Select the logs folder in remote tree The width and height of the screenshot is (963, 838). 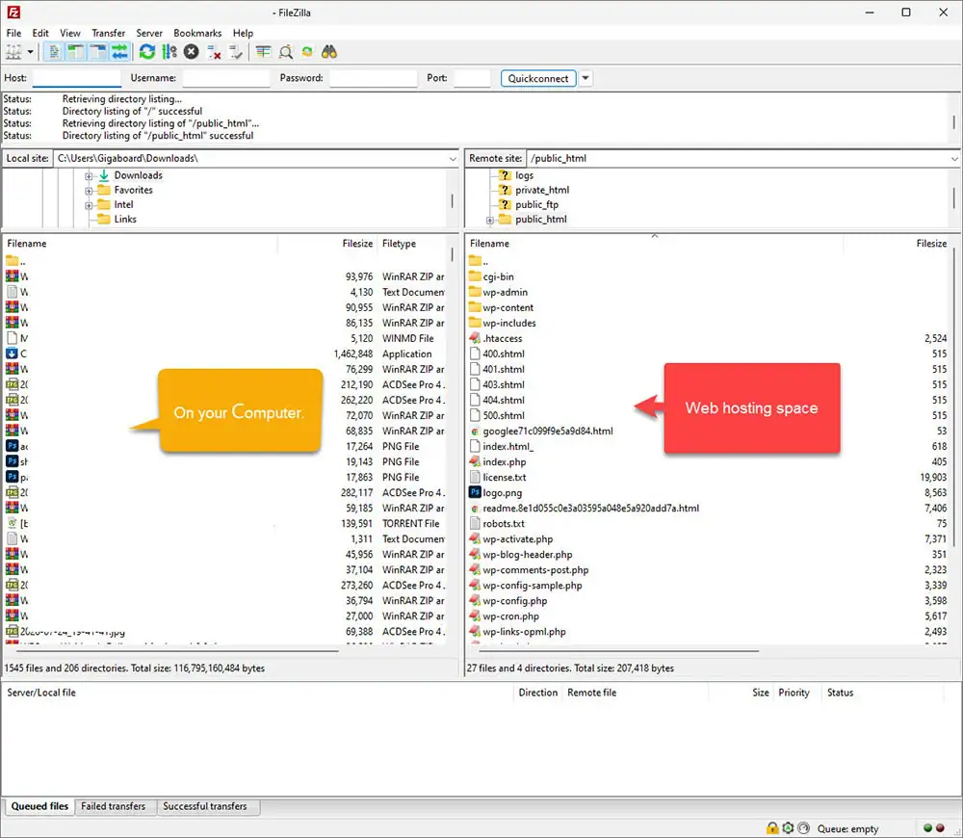(x=524, y=175)
